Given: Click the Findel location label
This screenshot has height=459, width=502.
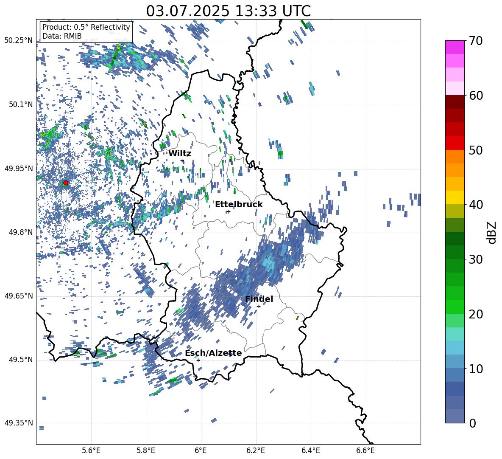Looking at the screenshot, I should pos(259,299).
